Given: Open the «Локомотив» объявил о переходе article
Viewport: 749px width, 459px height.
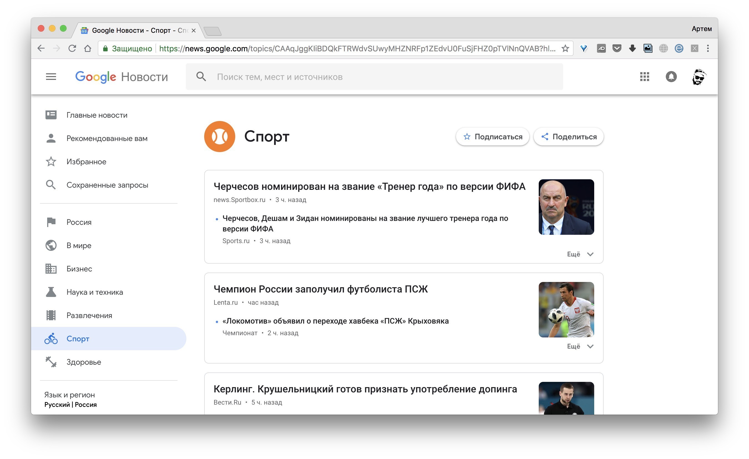Looking at the screenshot, I should 335,321.
